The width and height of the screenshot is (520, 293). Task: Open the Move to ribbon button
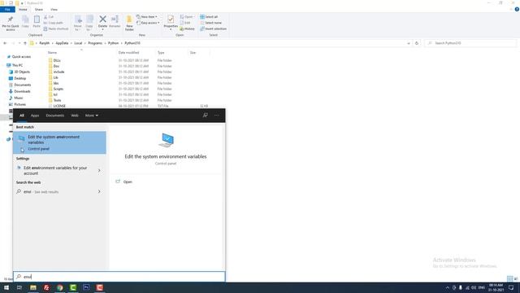(78, 23)
